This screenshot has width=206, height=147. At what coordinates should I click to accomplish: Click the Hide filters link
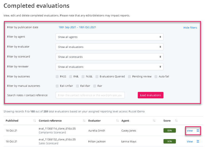[x=190, y=28]
